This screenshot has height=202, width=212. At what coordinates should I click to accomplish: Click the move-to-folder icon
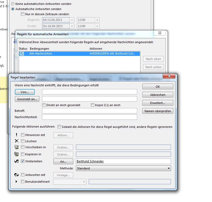pos(17,147)
